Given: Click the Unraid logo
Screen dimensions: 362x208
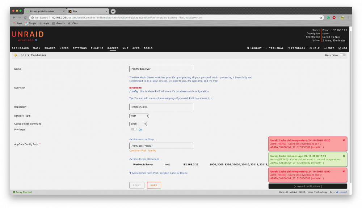Looking at the screenshot, I should coord(28,34).
